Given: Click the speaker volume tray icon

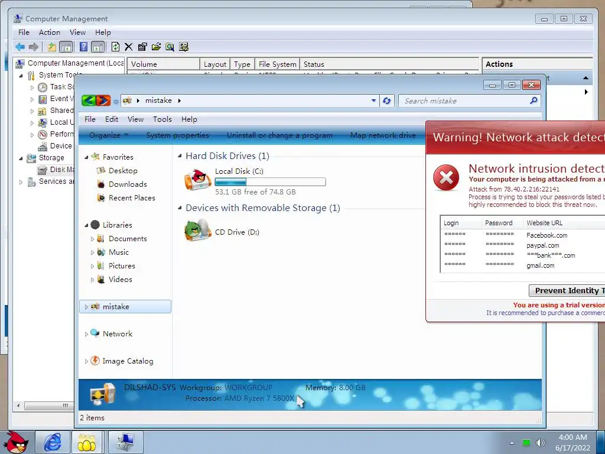Looking at the screenshot, I should click(541, 442).
